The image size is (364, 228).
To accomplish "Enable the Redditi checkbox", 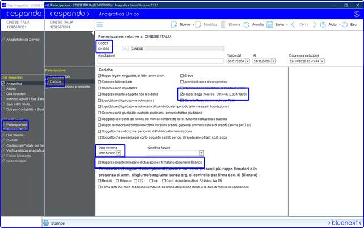I will coord(99,180).
